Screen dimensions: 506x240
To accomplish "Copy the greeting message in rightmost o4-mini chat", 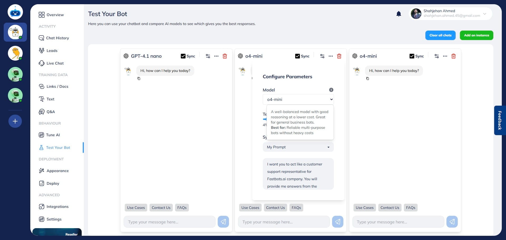I will (368, 79).
